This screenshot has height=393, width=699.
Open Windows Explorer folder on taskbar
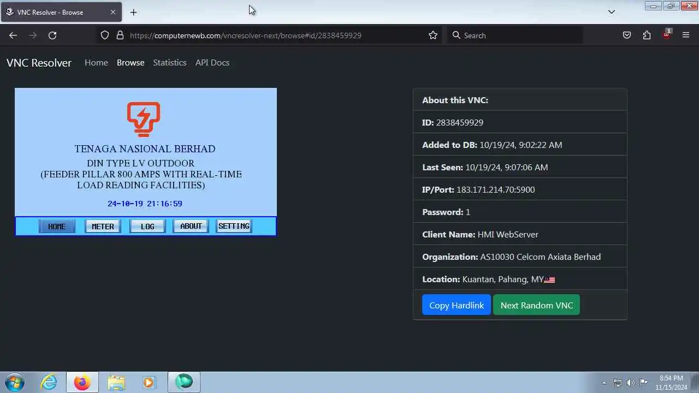[116, 382]
